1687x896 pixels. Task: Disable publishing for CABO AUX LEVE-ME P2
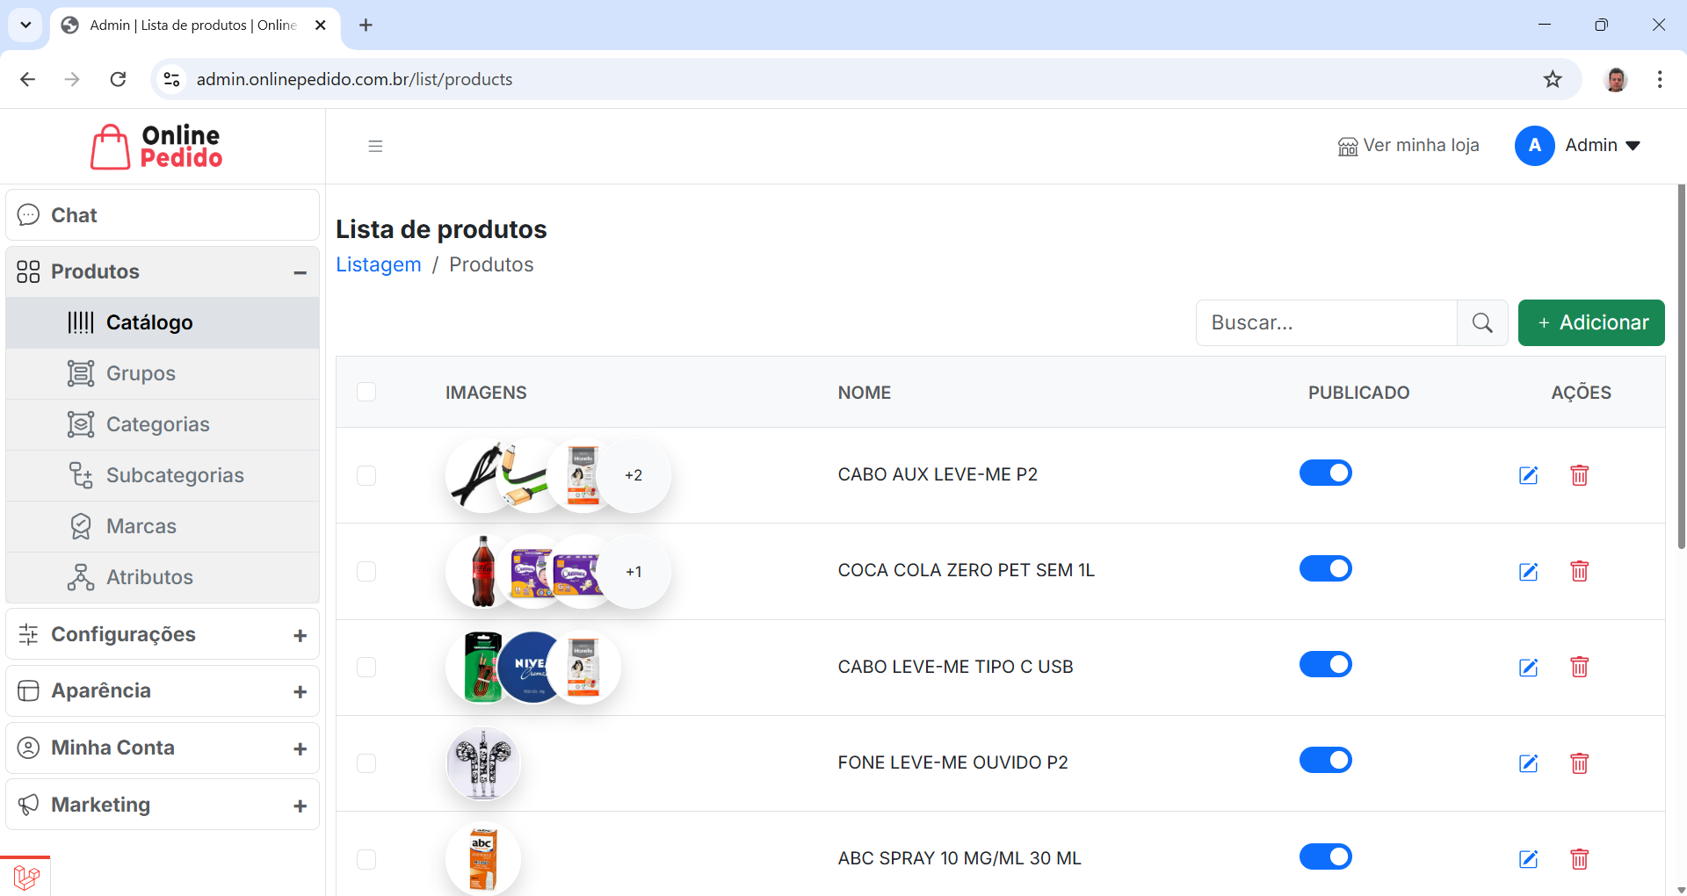pos(1325,473)
